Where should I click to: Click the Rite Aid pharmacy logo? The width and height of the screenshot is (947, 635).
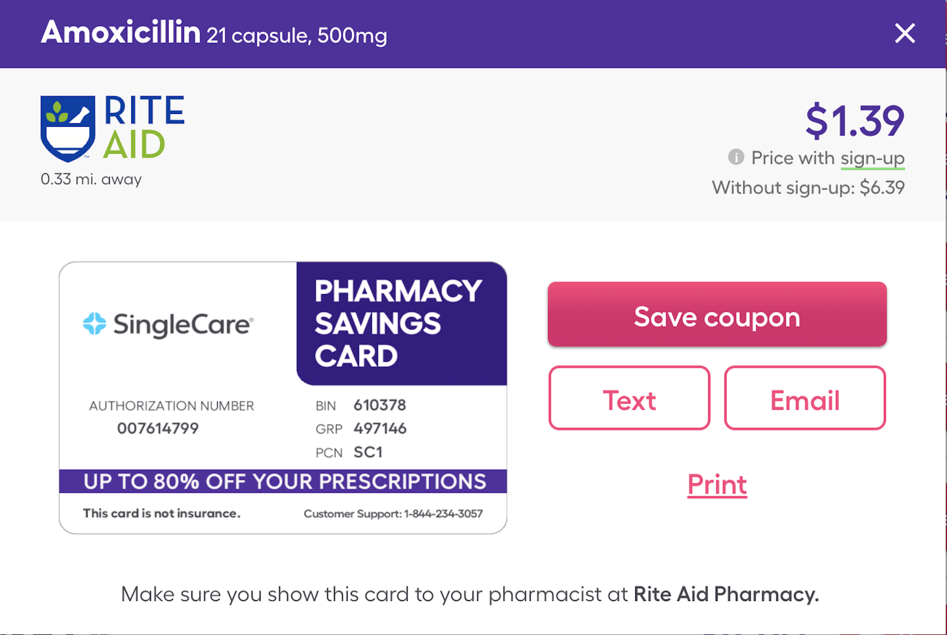click(112, 128)
